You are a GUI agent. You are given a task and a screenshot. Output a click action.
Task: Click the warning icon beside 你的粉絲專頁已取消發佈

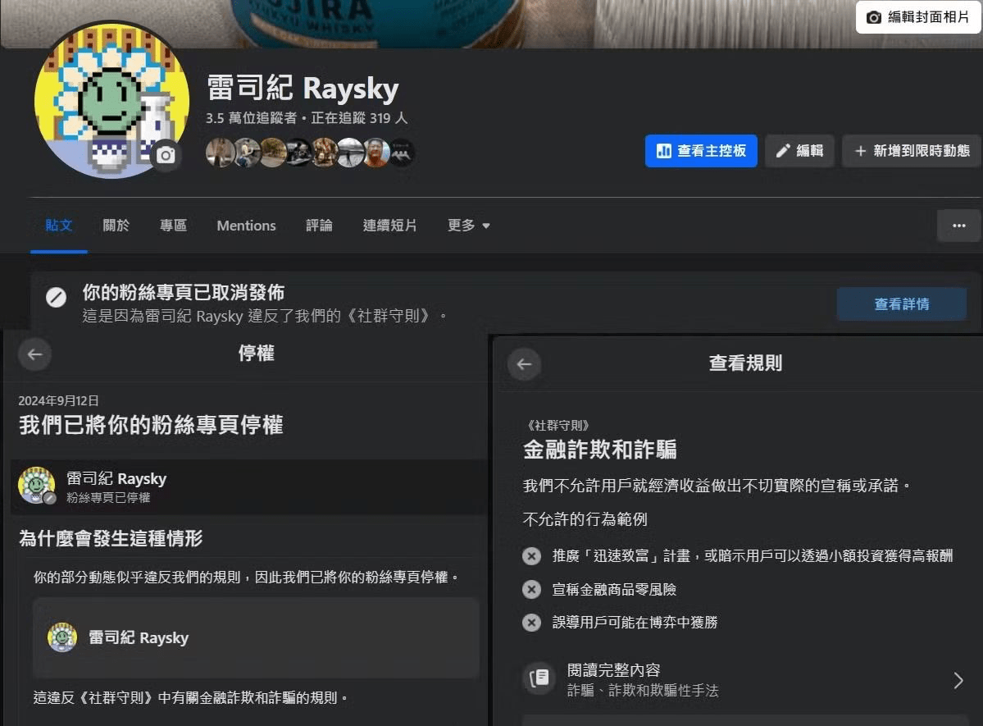click(x=56, y=297)
